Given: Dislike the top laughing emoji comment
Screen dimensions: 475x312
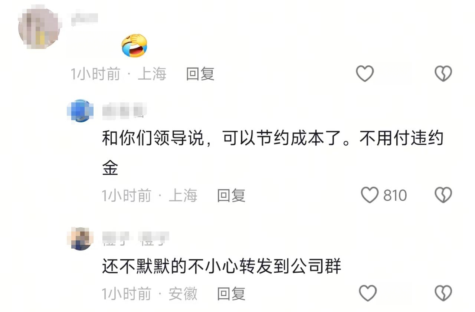Looking at the screenshot, I should tap(443, 74).
